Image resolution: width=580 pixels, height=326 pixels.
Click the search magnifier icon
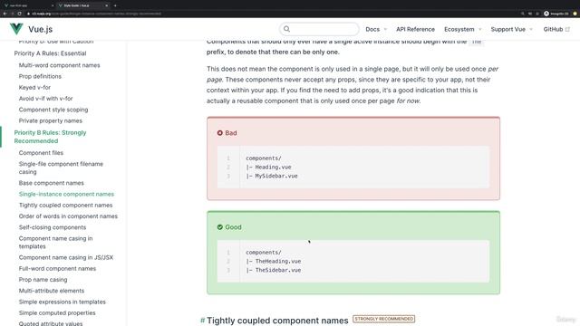pos(286,29)
